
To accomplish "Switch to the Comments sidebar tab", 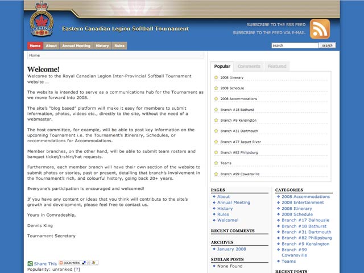I will [x=249, y=66].
